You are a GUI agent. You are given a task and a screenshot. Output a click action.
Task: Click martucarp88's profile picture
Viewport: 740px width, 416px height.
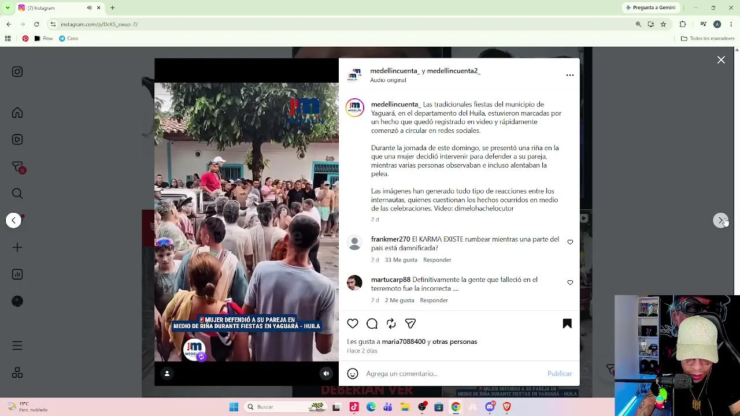[354, 283]
